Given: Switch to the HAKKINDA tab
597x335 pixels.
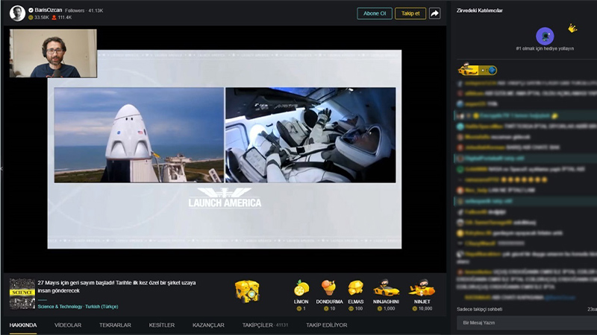Looking at the screenshot, I should [23, 325].
